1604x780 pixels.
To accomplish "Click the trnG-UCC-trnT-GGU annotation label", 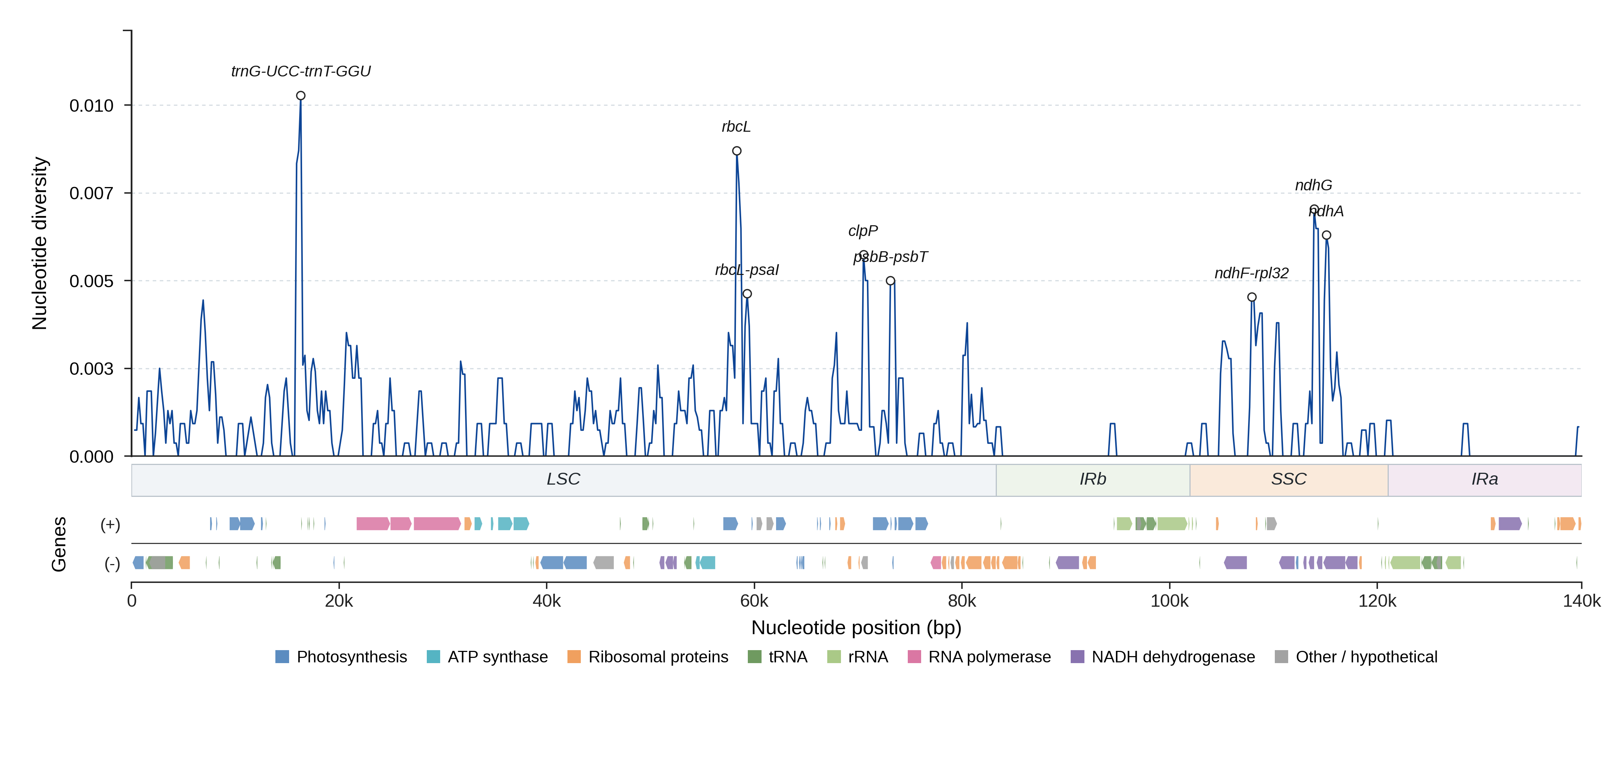I will click(x=301, y=72).
